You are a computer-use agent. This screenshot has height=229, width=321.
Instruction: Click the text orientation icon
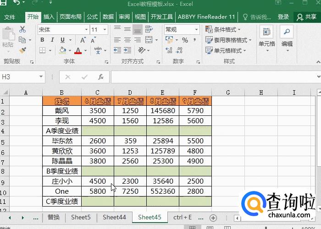coord(142,50)
